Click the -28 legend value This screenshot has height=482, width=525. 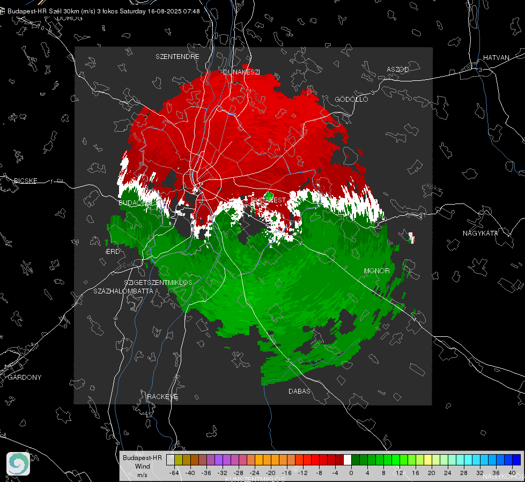(x=239, y=473)
